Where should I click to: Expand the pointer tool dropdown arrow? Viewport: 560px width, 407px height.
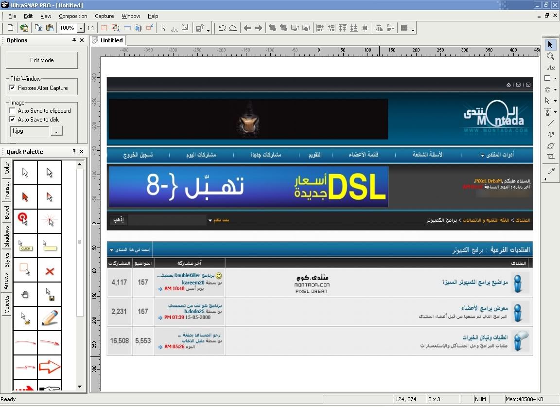555,101
